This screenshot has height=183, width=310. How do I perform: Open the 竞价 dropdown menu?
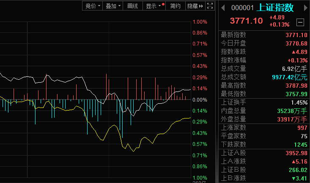(93, 6)
